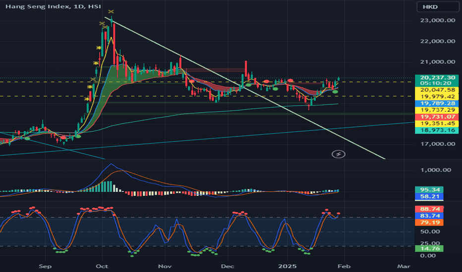The image size is (462, 272).
Task: Click the yellow price label 19,979.42
Action: [438, 97]
